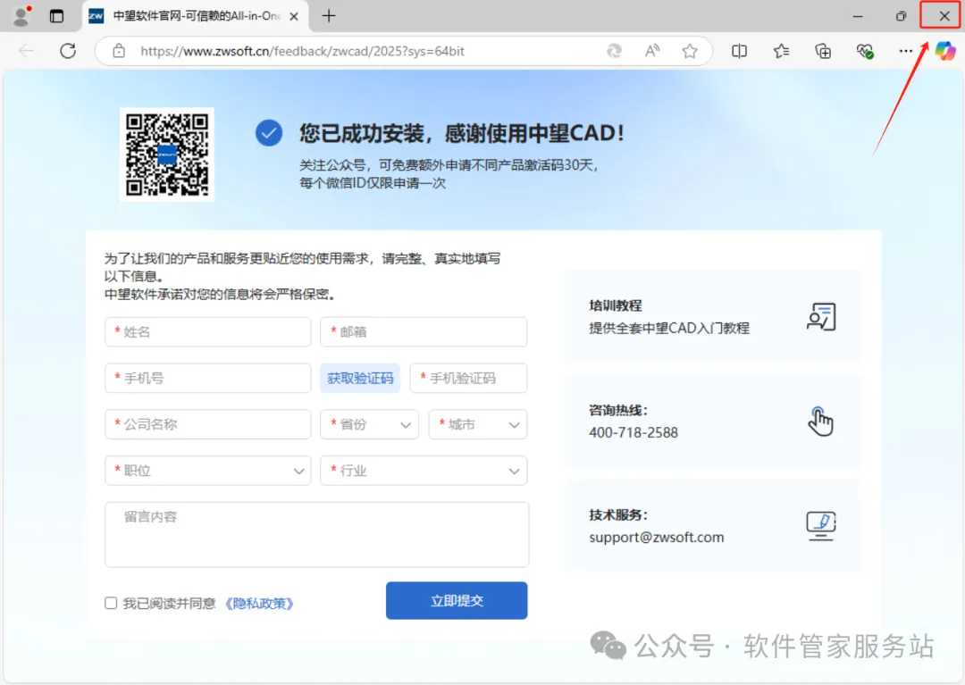This screenshot has height=685, width=965.
Task: Open split screen view
Action: (739, 51)
